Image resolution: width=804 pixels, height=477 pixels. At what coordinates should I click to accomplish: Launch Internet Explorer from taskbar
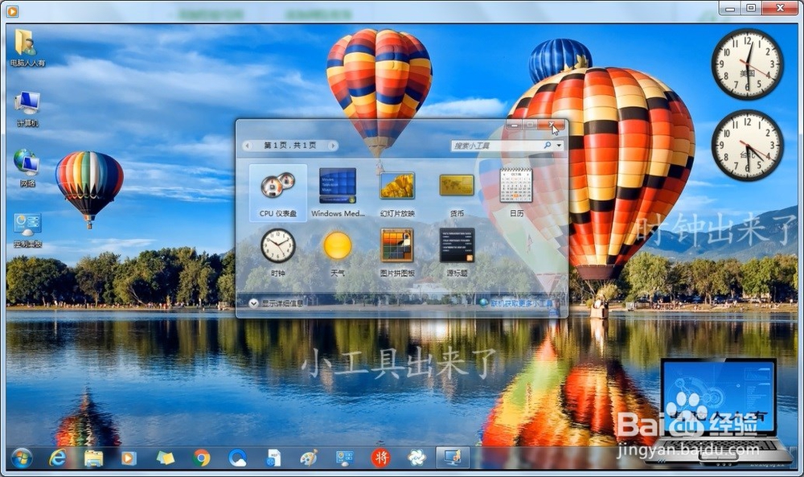click(x=57, y=458)
